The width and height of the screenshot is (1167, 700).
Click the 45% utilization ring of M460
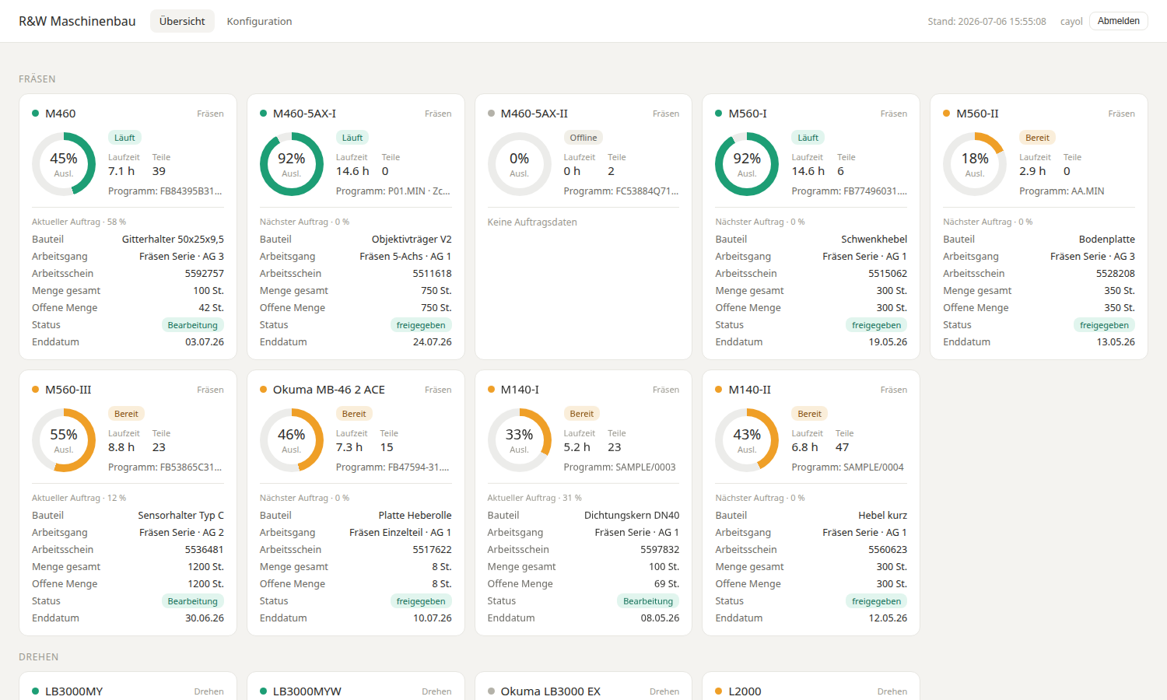pyautogui.click(x=64, y=164)
